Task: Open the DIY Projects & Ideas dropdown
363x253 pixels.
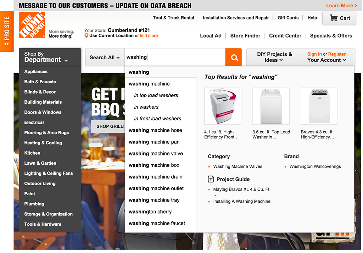Action: tap(274, 57)
